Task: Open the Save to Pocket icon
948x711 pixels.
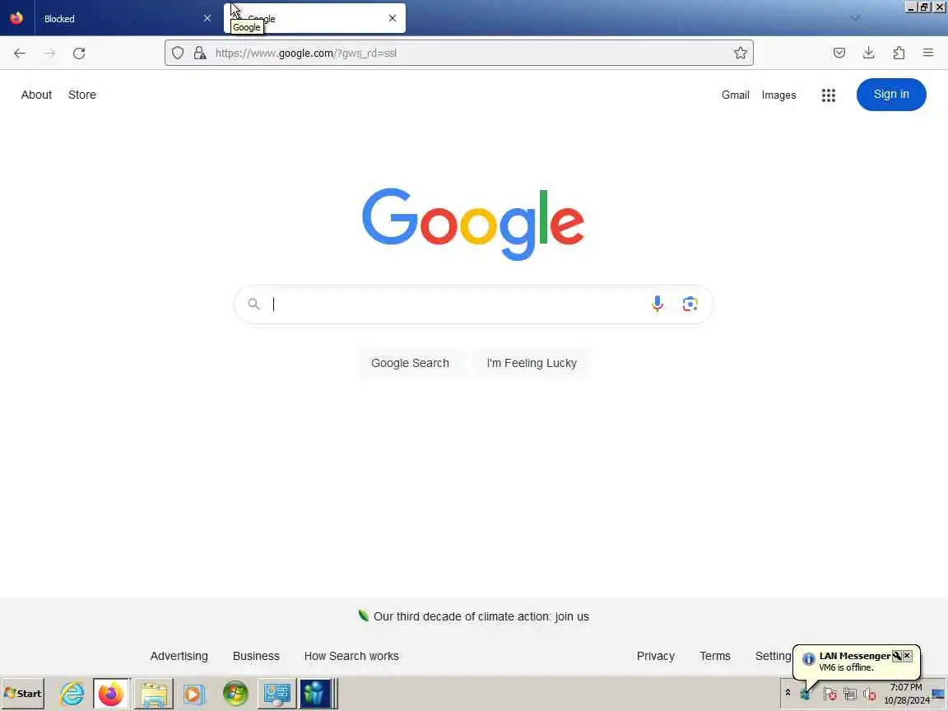Action: (839, 53)
